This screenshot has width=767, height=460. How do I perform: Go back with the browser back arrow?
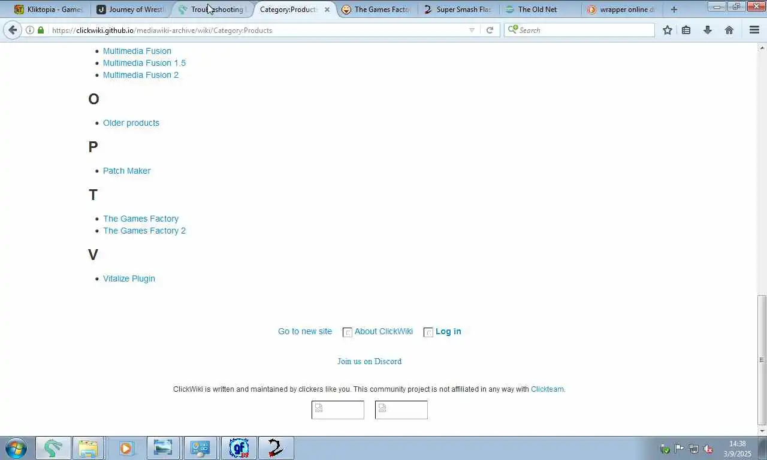pyautogui.click(x=13, y=30)
